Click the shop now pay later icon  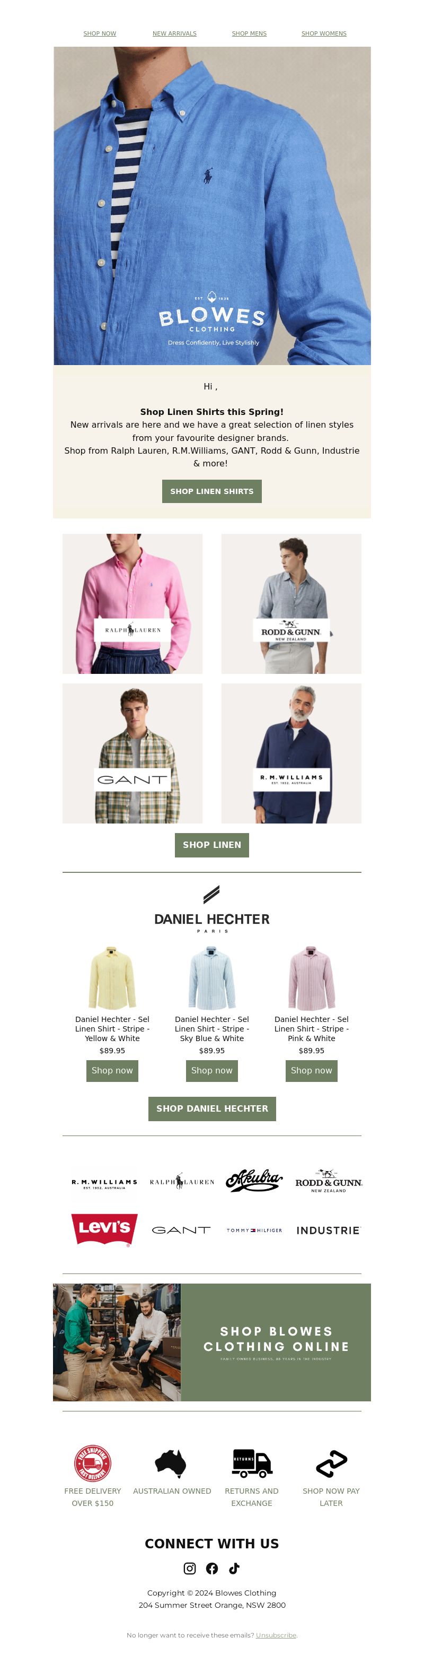[331, 1463]
